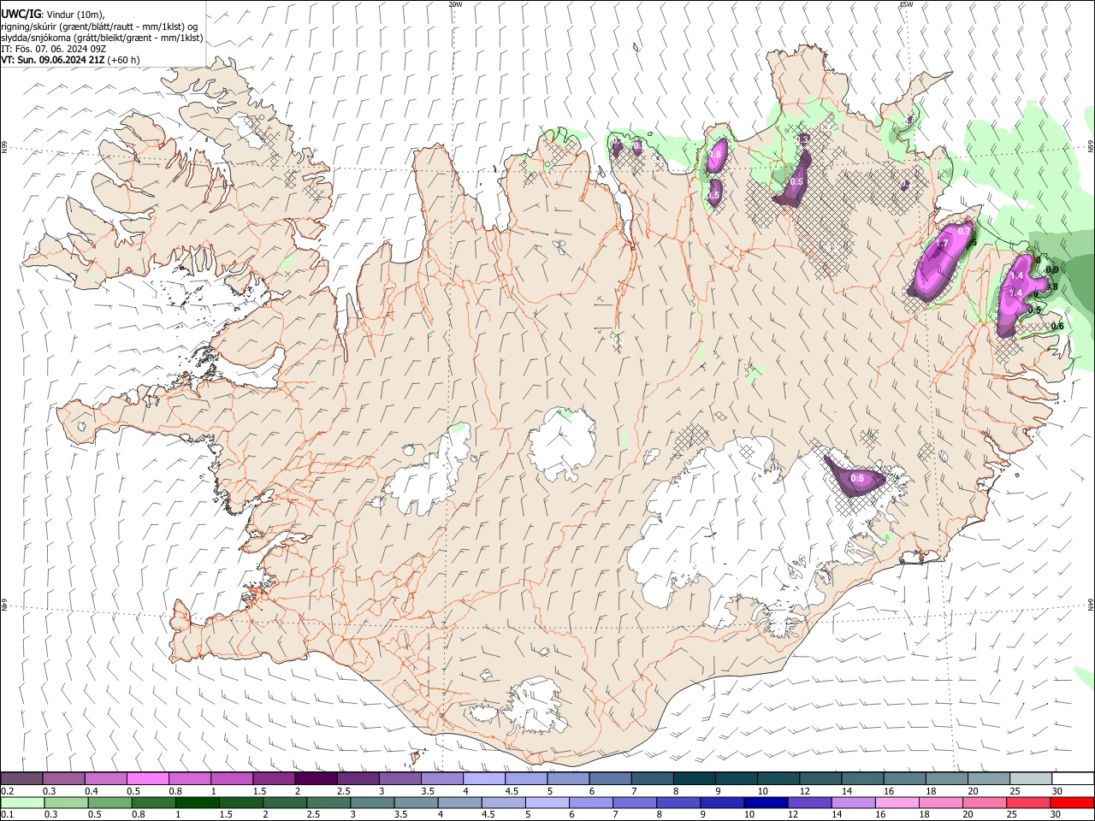This screenshot has width=1095, height=821.
Task: Select the upper legend swatch starting at 25
Action: (1032, 779)
